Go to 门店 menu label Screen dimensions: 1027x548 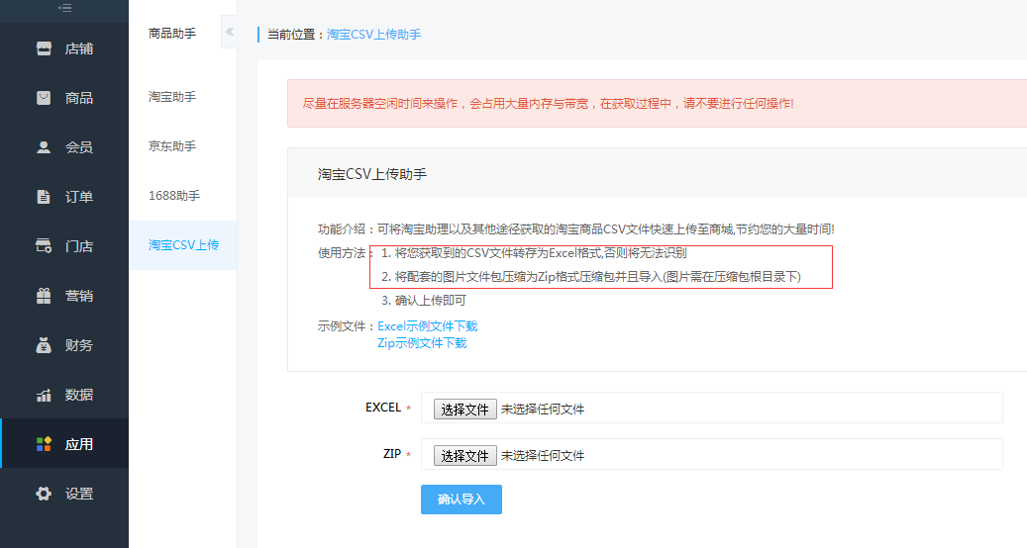tap(78, 246)
